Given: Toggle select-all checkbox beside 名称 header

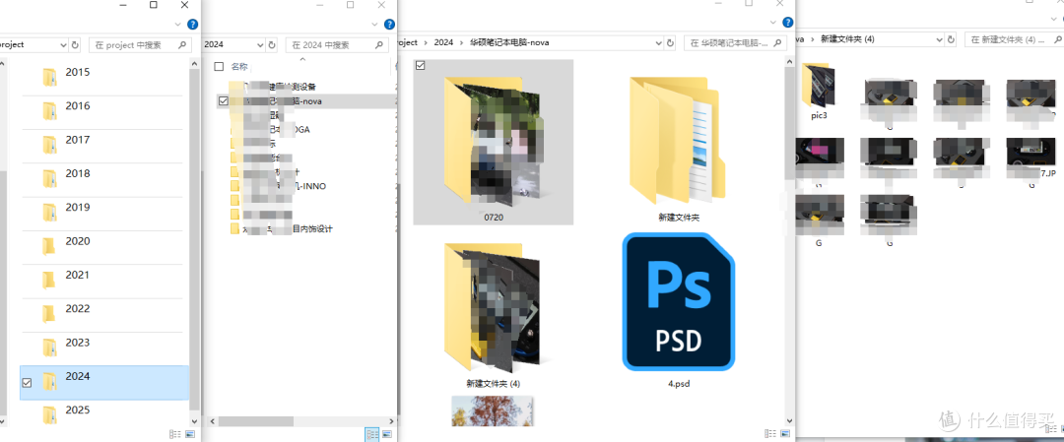Looking at the screenshot, I should [219, 66].
